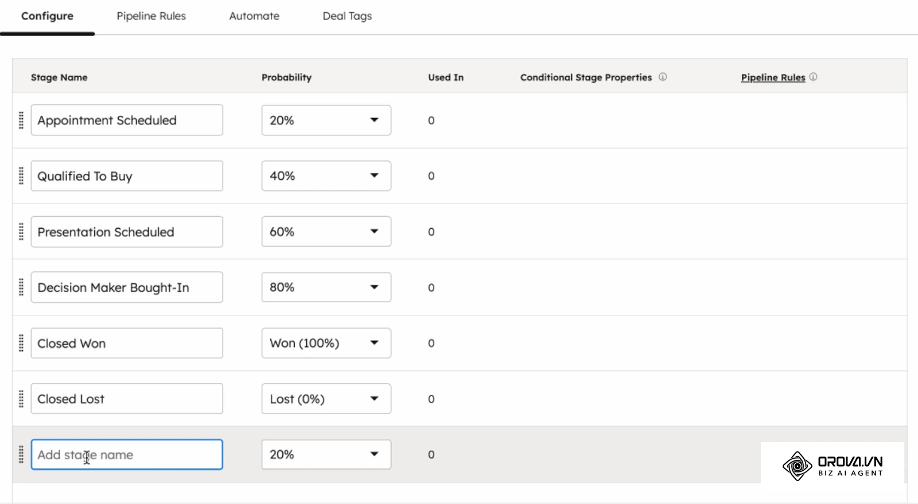Image resolution: width=918 pixels, height=504 pixels.
Task: Open probability dropdown for Decision Maker Bought-In
Action: [326, 287]
